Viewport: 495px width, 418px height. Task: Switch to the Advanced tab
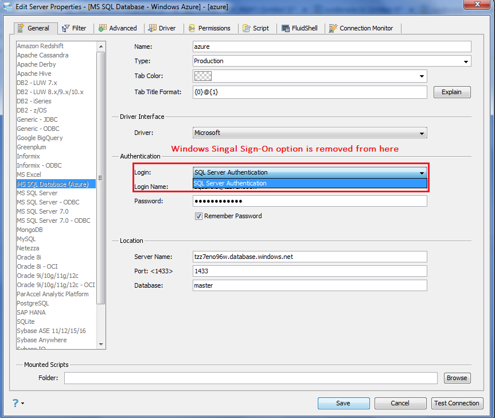118,28
